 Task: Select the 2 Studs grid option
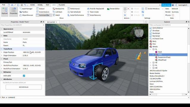[x=135, y=9]
